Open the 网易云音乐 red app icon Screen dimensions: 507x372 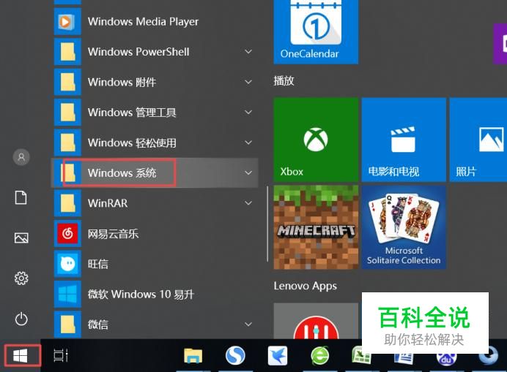pos(67,234)
